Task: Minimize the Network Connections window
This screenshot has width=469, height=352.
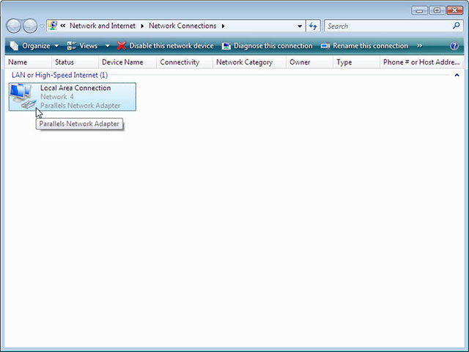Action: [420, 10]
